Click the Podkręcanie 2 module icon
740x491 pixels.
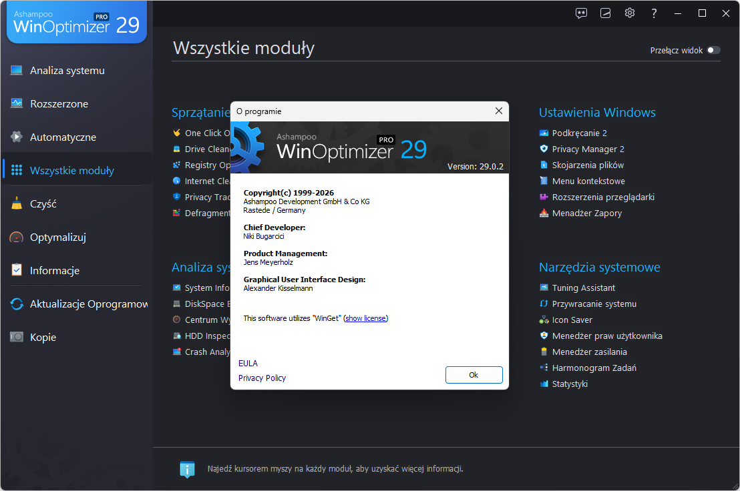544,133
